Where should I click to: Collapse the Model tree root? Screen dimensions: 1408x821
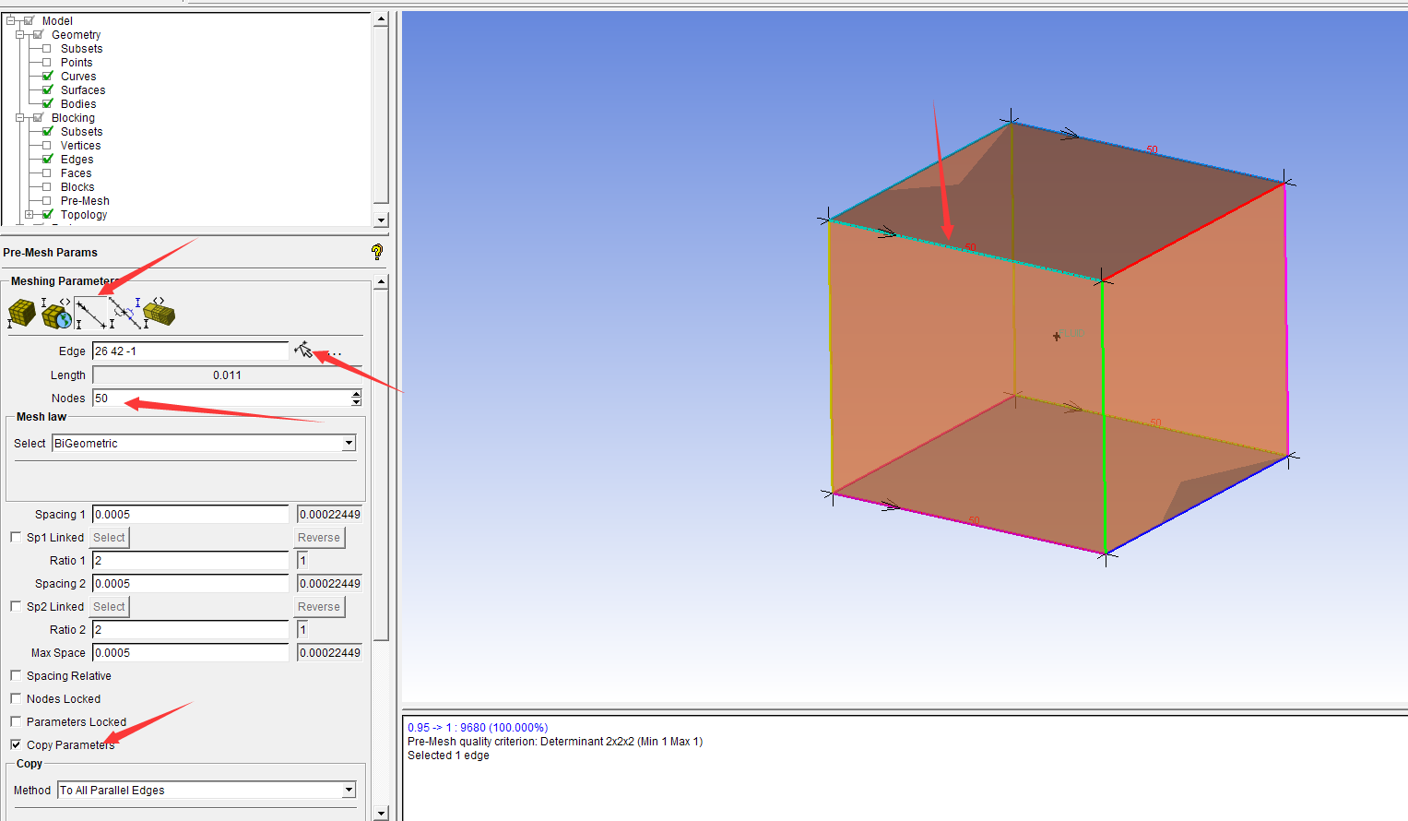pos(10,20)
